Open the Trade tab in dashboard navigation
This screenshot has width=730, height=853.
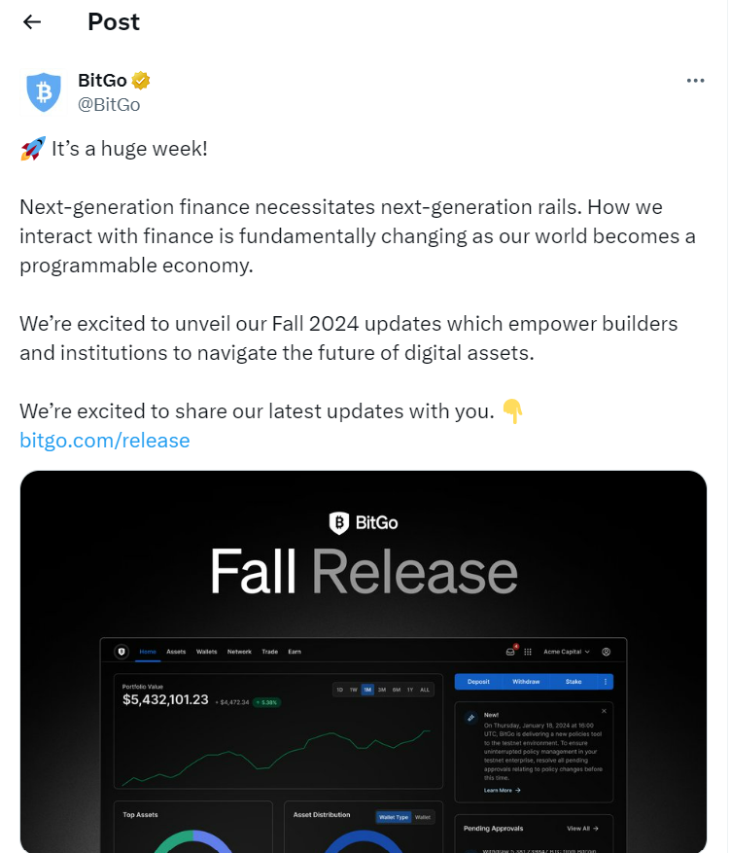point(269,652)
